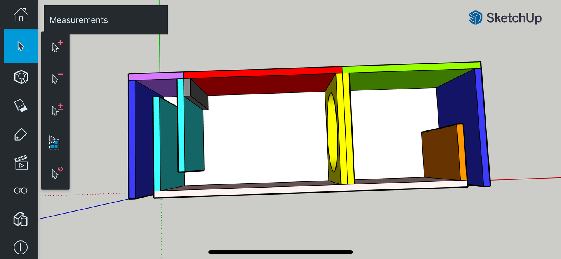
Task: Choose Remove from Selection cursor mode
Action: point(55,78)
